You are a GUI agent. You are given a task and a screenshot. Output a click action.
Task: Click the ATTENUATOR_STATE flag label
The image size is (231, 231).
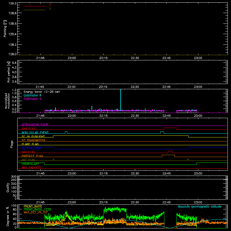(x=35, y=125)
